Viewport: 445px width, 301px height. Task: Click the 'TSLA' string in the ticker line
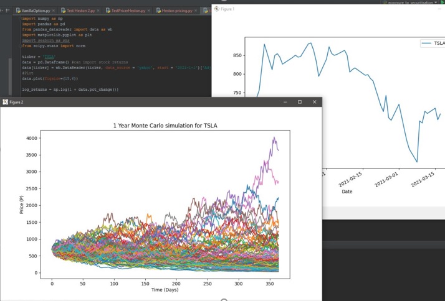47,57
